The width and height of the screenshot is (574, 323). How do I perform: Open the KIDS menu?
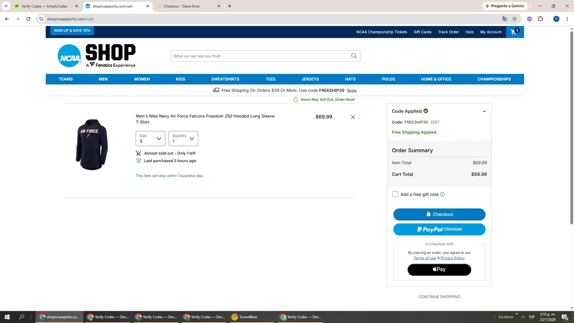pos(181,79)
